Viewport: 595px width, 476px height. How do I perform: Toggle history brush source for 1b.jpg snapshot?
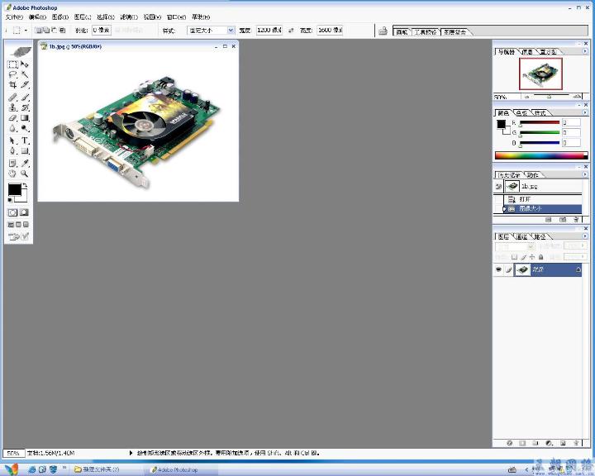coord(498,187)
